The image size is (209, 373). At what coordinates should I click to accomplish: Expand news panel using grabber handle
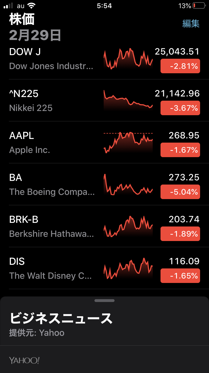(x=104, y=301)
